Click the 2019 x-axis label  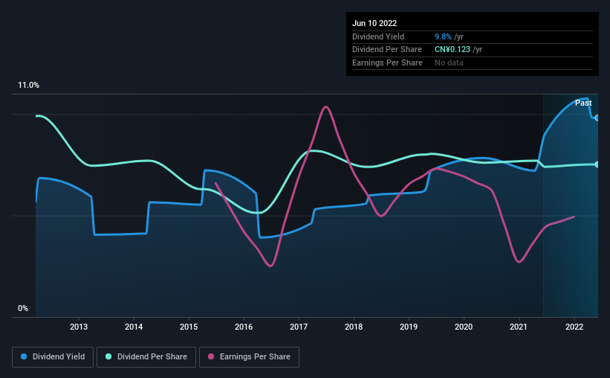click(409, 327)
